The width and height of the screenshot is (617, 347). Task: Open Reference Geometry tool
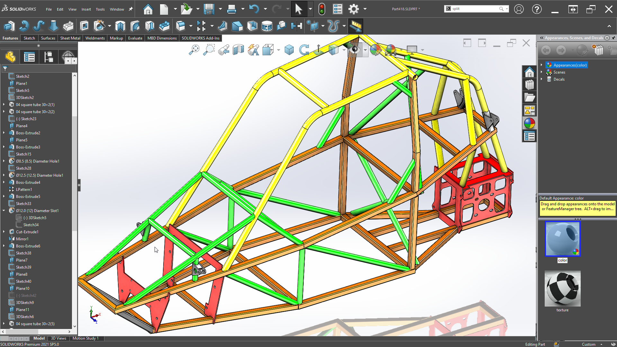(x=312, y=26)
